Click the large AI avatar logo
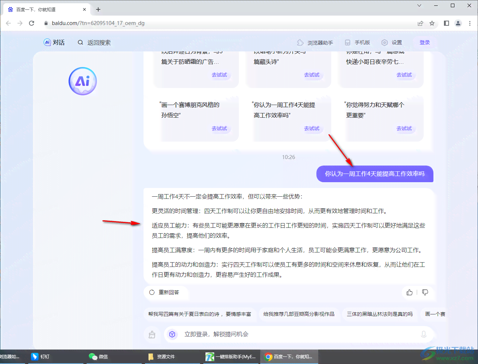Image resolution: width=478 pixels, height=364 pixels. coord(83,81)
